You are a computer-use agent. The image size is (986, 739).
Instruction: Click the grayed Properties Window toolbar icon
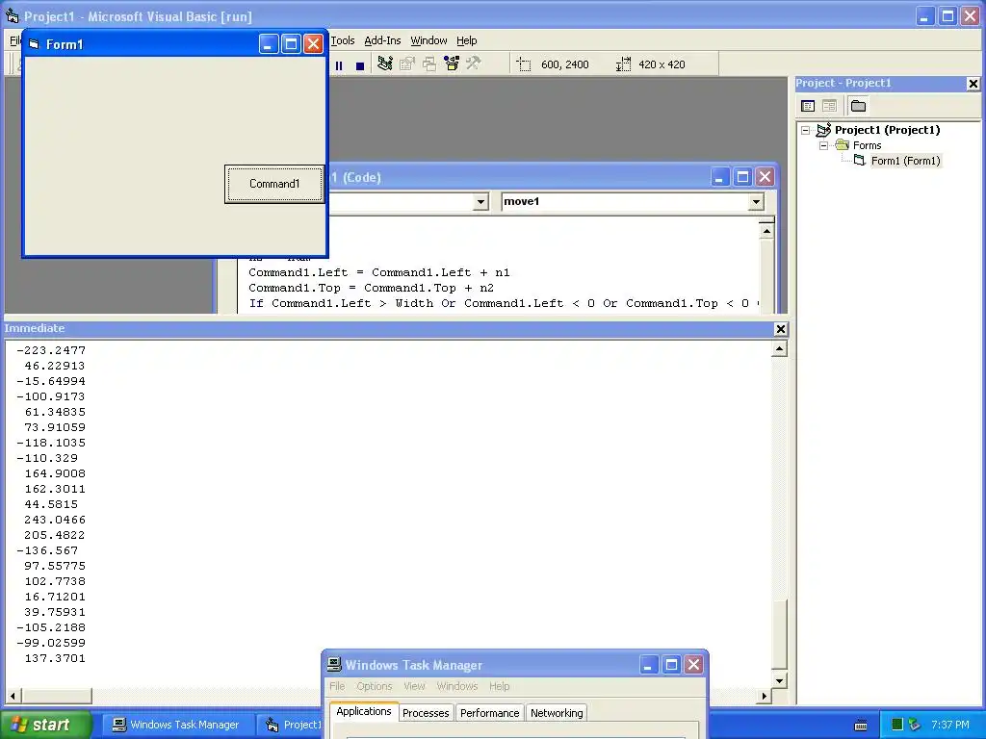pyautogui.click(x=407, y=64)
